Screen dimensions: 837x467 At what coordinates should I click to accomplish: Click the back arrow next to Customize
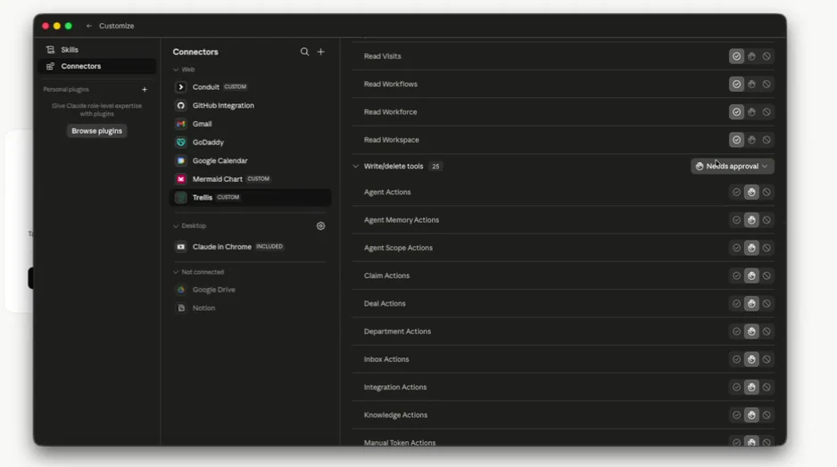(x=89, y=26)
